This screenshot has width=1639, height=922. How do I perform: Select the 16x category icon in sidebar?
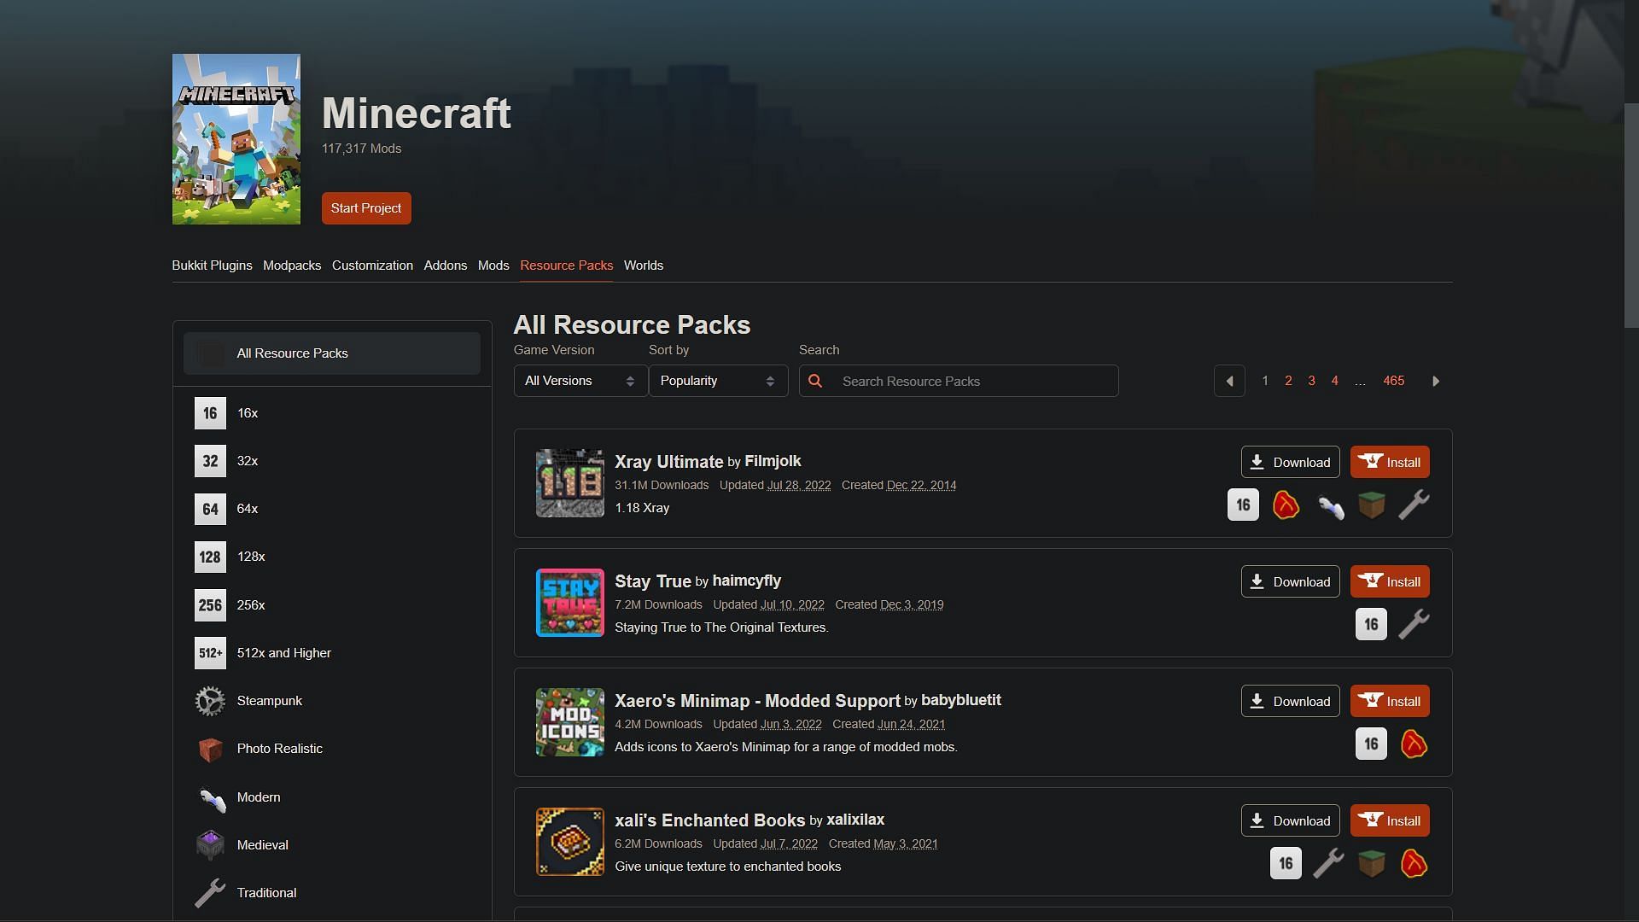click(210, 413)
